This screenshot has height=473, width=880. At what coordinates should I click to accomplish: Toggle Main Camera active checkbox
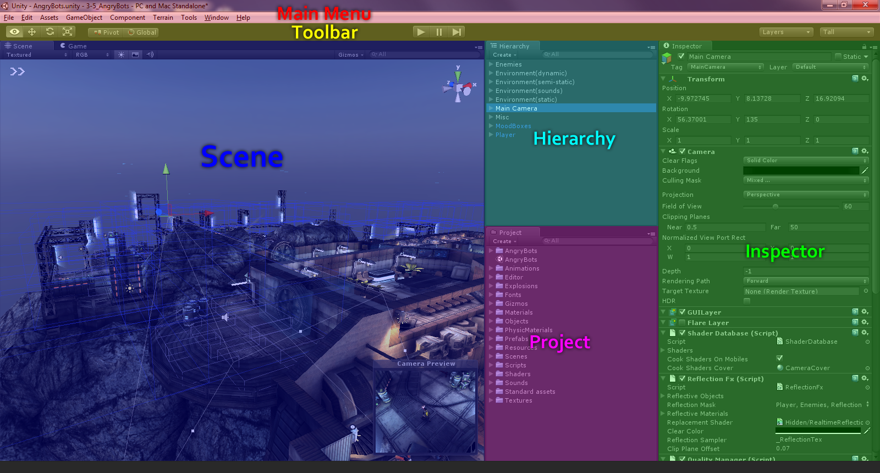pos(681,56)
